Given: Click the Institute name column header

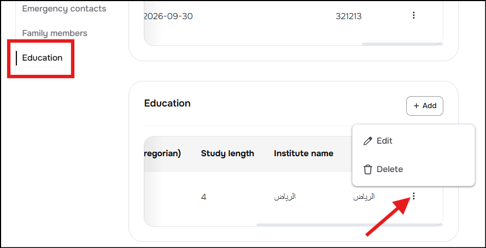Looking at the screenshot, I should point(303,153).
